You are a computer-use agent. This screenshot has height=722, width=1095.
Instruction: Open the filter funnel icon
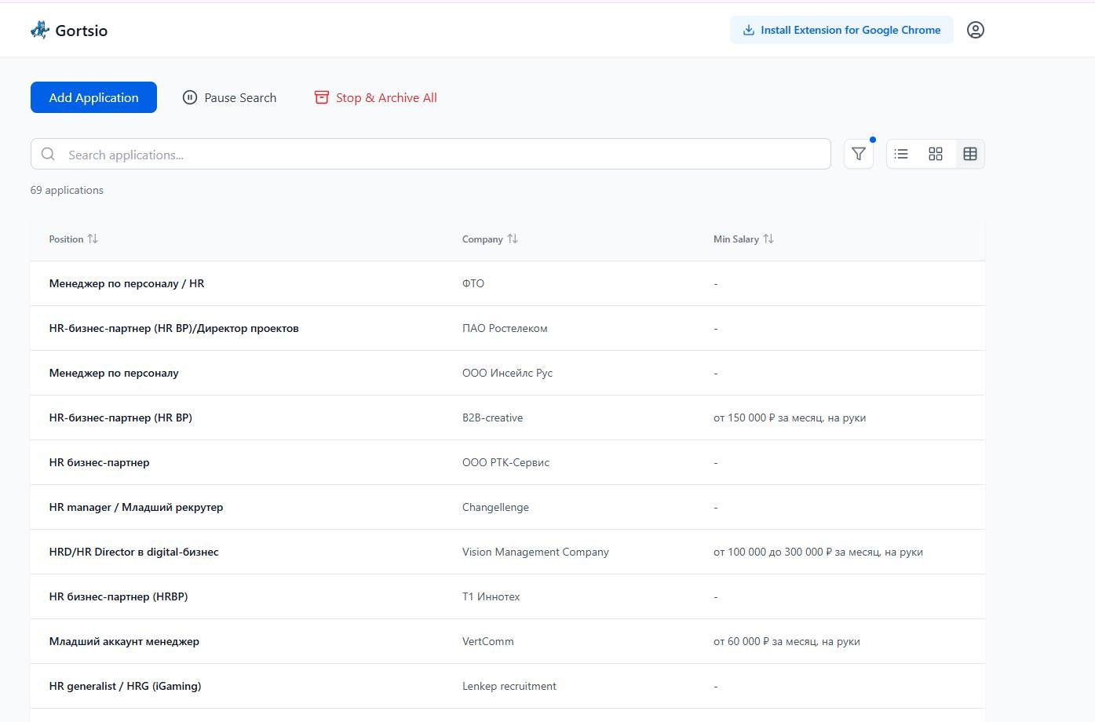(x=859, y=154)
